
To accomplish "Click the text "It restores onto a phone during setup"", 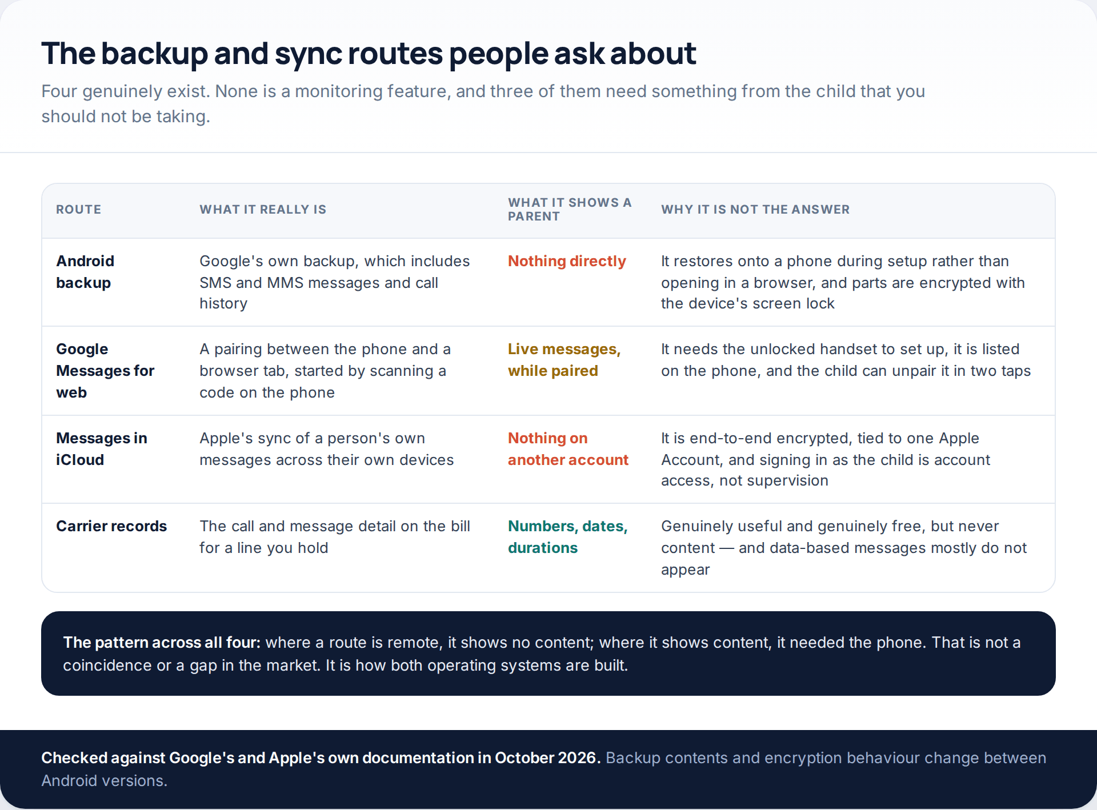I will pos(843,282).
